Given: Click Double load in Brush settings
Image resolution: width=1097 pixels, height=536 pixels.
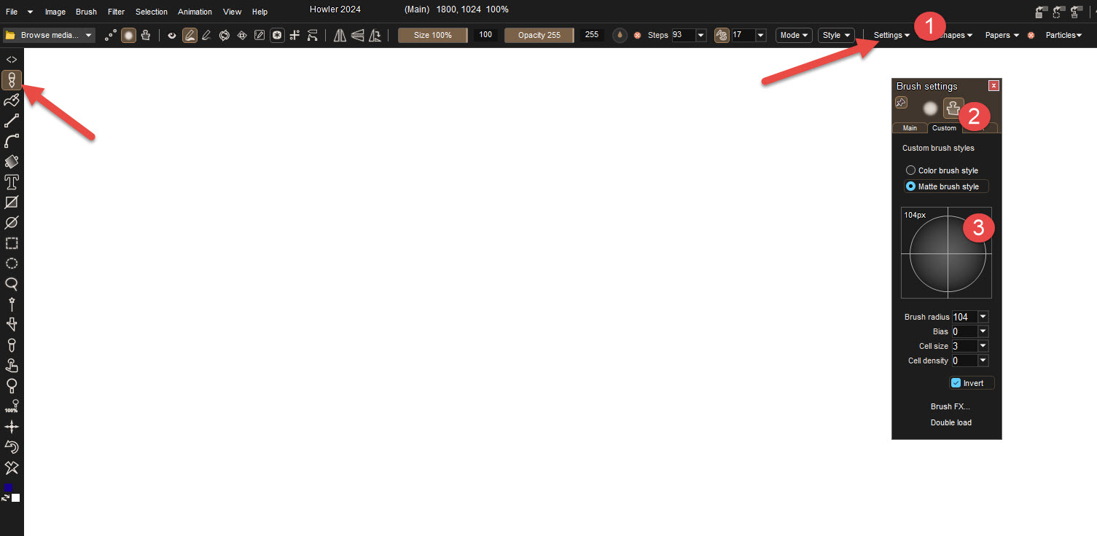Looking at the screenshot, I should [950, 422].
